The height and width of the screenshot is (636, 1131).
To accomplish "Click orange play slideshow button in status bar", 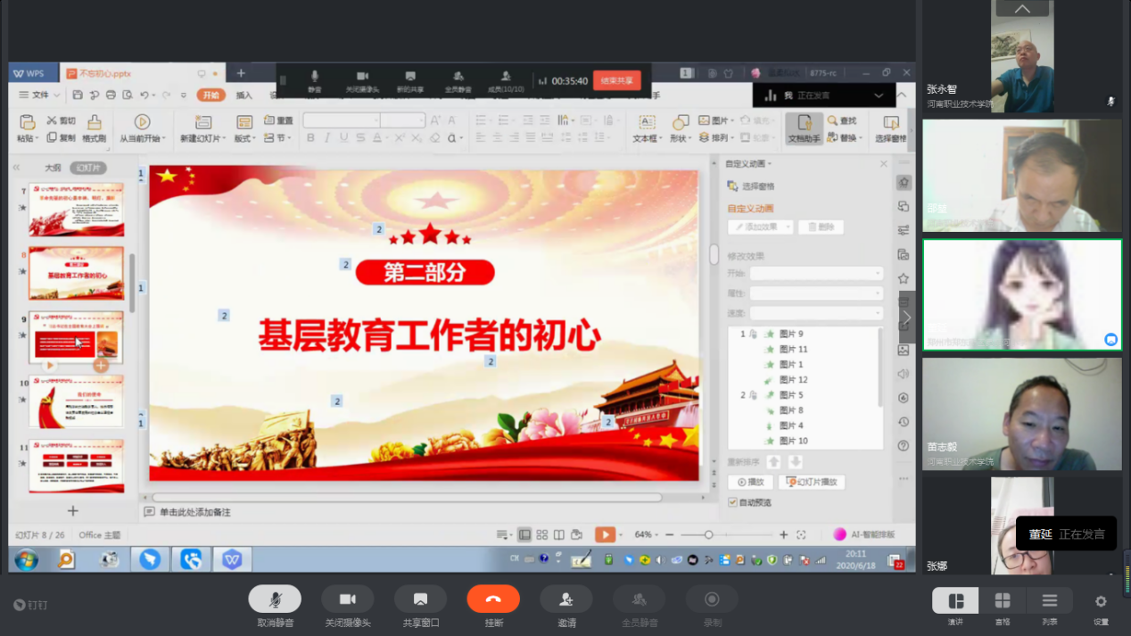I will 605,534.
